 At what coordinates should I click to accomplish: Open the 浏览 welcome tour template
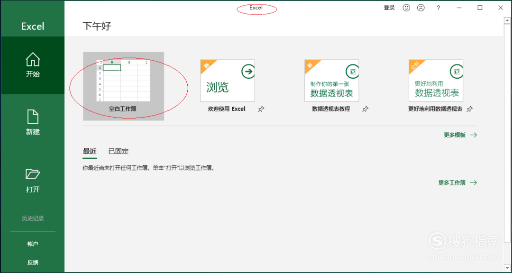(227, 81)
